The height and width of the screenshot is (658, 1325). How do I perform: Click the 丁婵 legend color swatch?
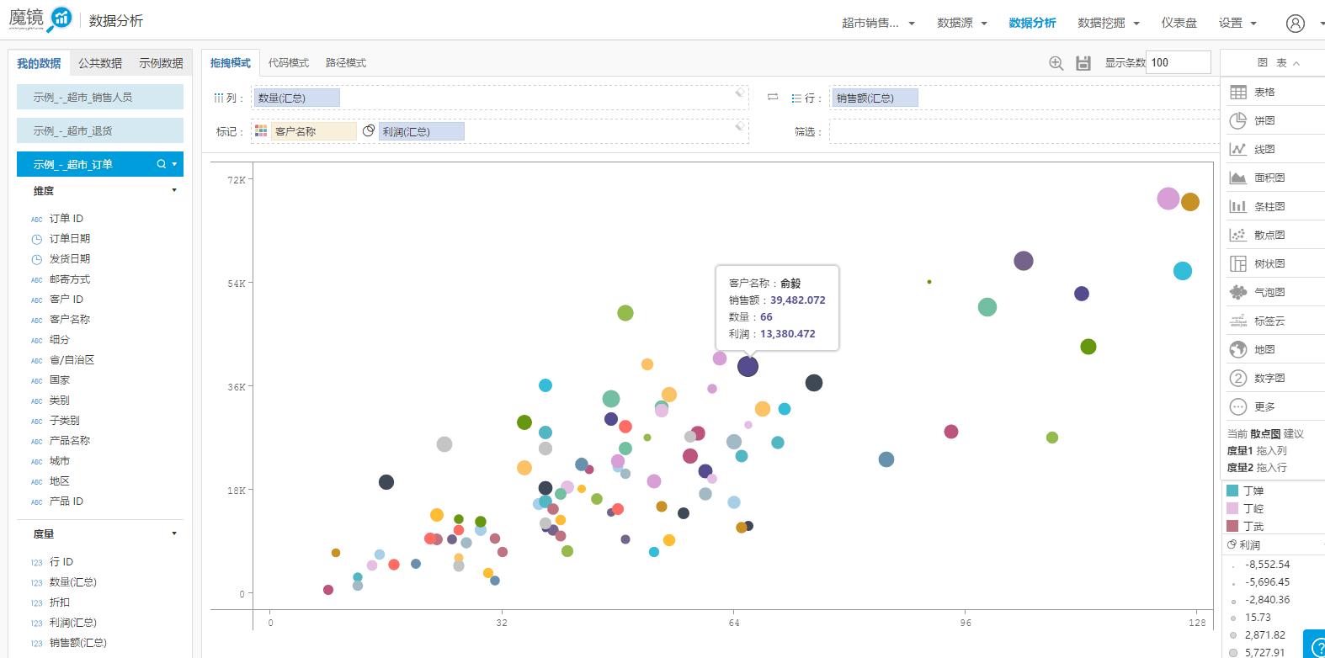[1232, 491]
